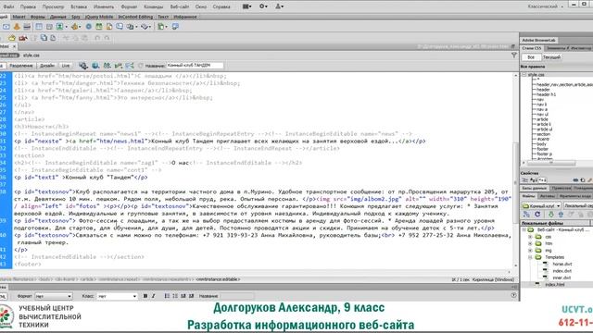Click the Named Anchor icon
The height and width of the screenshot is (333, 593).
coord(17,27)
